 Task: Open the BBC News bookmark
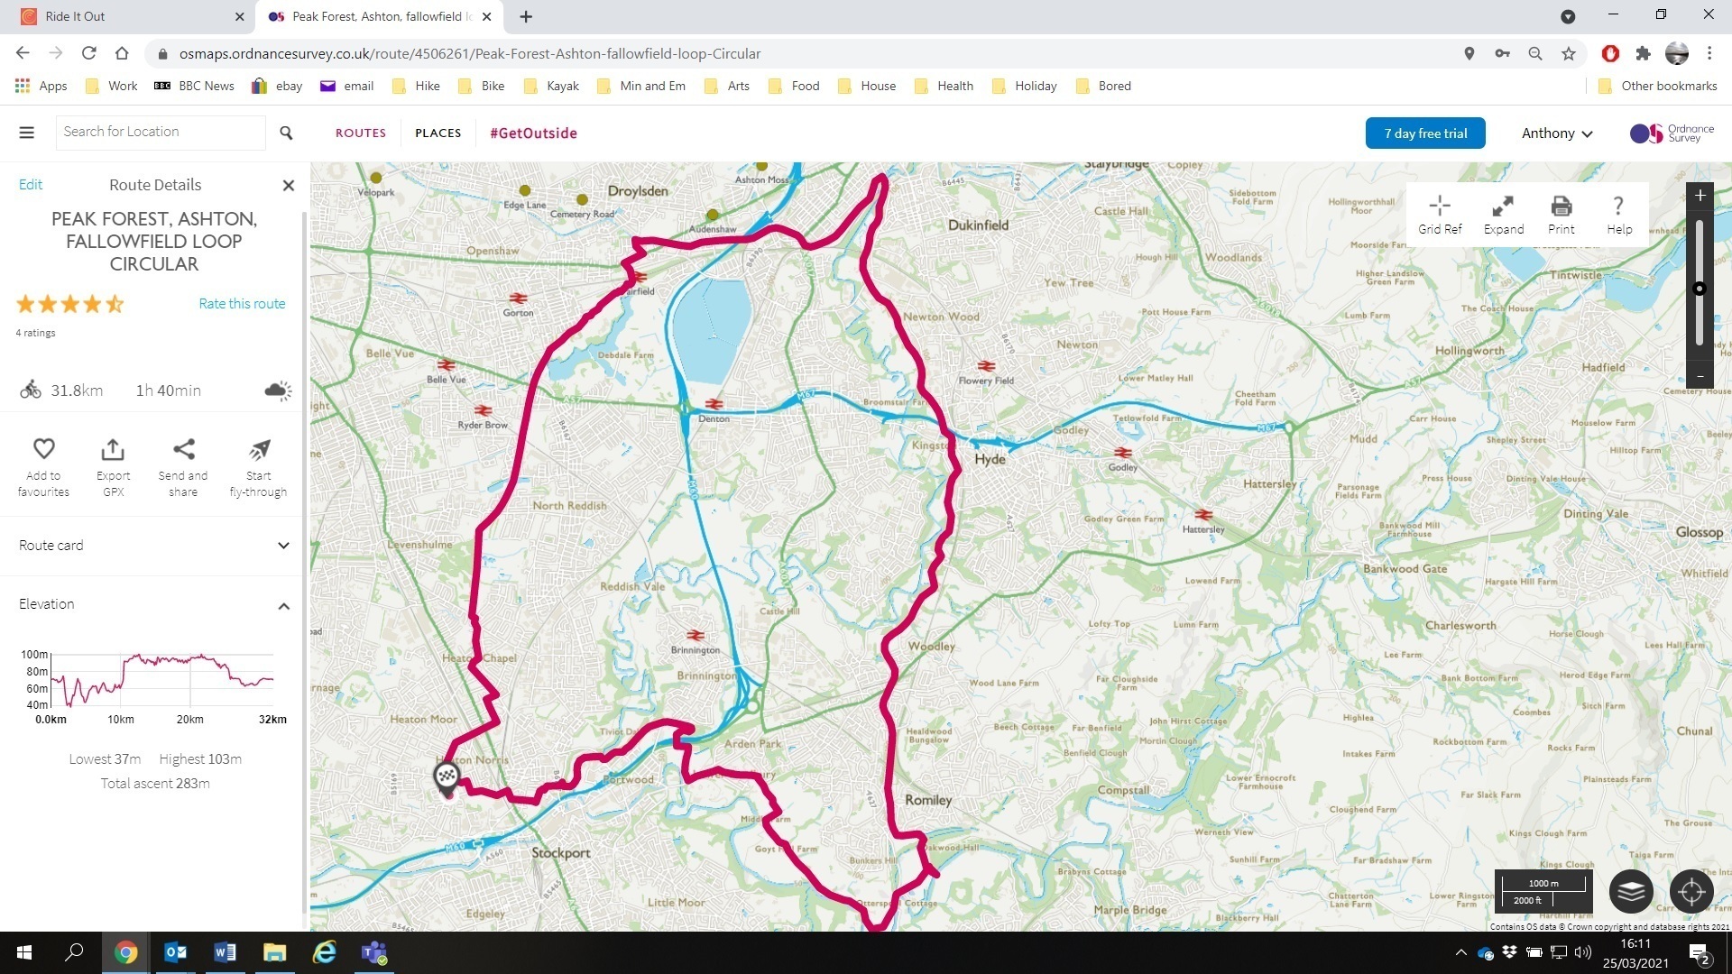click(x=194, y=86)
